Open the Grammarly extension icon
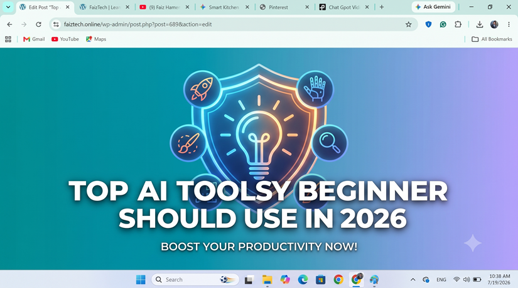The width and height of the screenshot is (518, 288). pyautogui.click(x=443, y=24)
